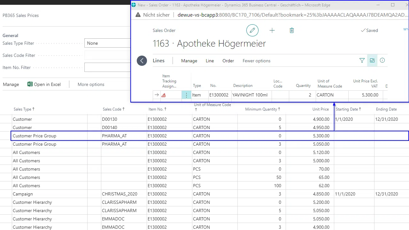Click the CHRISTMAS_2020 campaign code cell
Viewport: 409px width, 230px height.
tap(124, 194)
